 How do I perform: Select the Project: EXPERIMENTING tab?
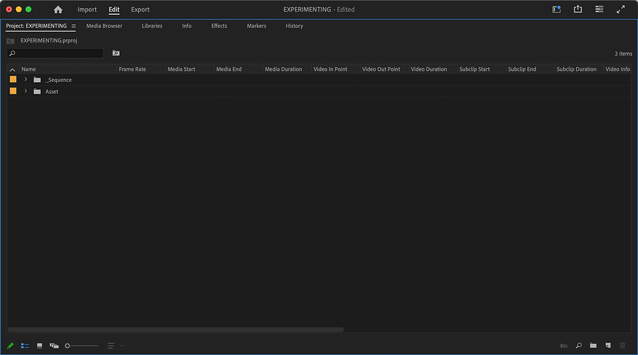(36, 25)
